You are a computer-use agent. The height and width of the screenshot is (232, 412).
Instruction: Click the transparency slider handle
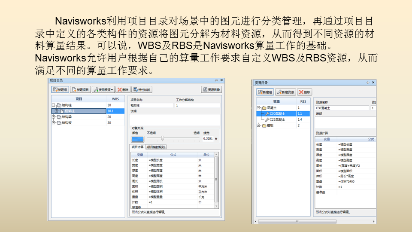[x=163, y=138]
